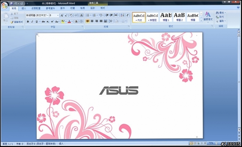242x147 pixels.
Task: Select Justify alignment
Action: (101, 21)
